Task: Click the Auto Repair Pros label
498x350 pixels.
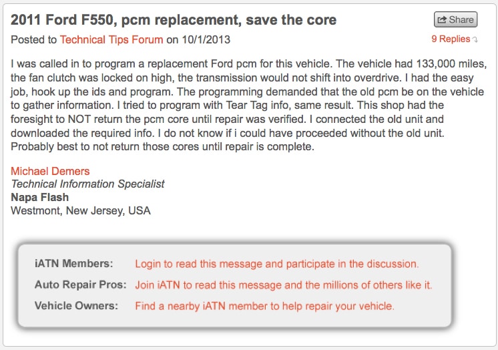Action: click(x=80, y=285)
